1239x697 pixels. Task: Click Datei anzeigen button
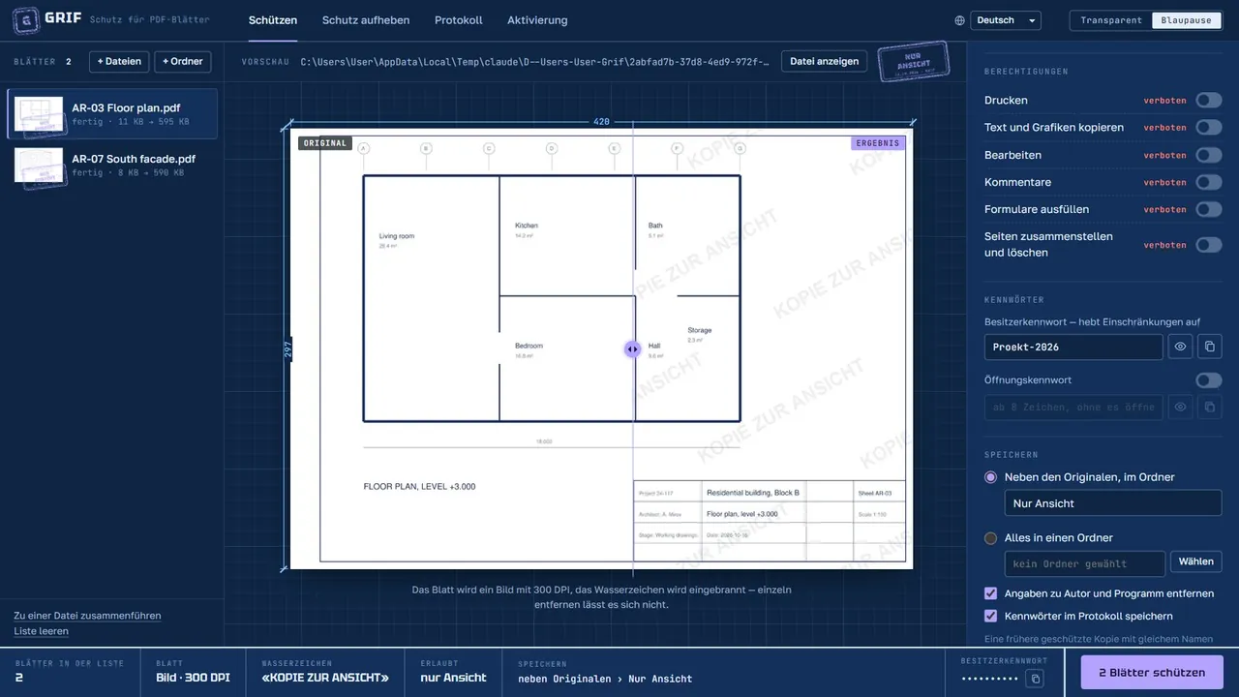pyautogui.click(x=824, y=62)
